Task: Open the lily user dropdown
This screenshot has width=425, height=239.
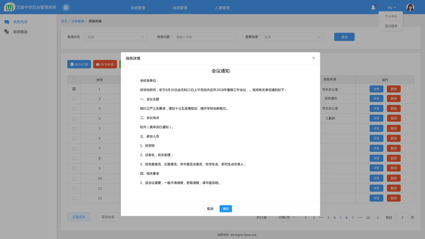Action: click(x=392, y=8)
